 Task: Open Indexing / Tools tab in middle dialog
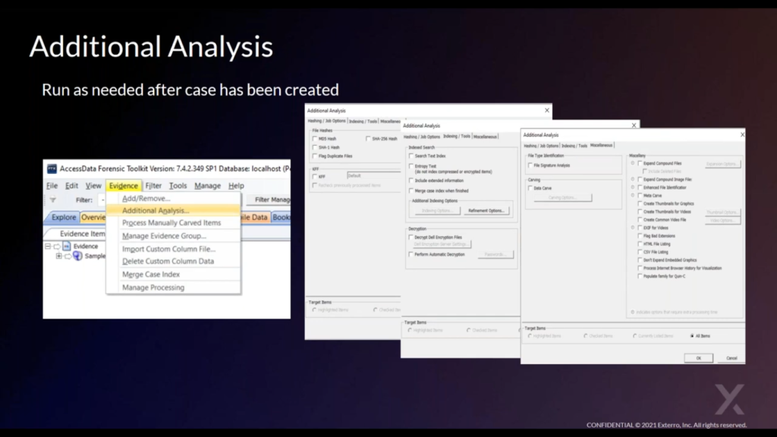coord(456,137)
